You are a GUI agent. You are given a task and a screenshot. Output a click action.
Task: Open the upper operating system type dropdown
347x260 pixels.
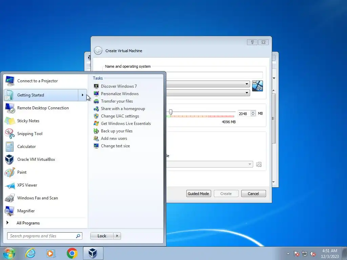click(247, 84)
